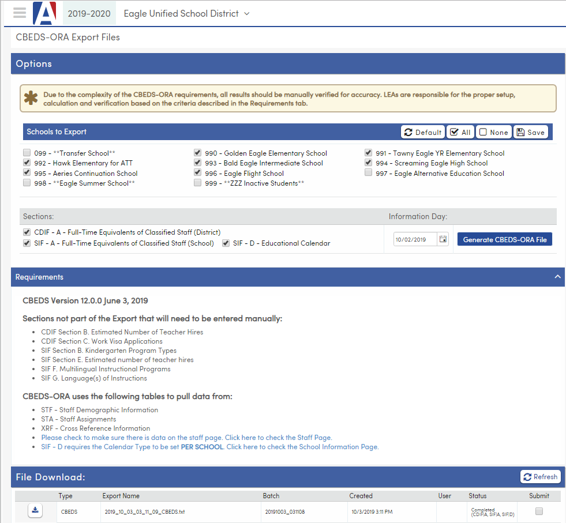The width and height of the screenshot is (566, 523).
Task: Select the 2019-2020 school year tab
Action: (88, 13)
